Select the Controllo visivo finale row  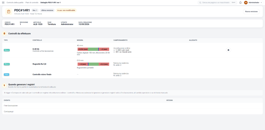click(132, 75)
